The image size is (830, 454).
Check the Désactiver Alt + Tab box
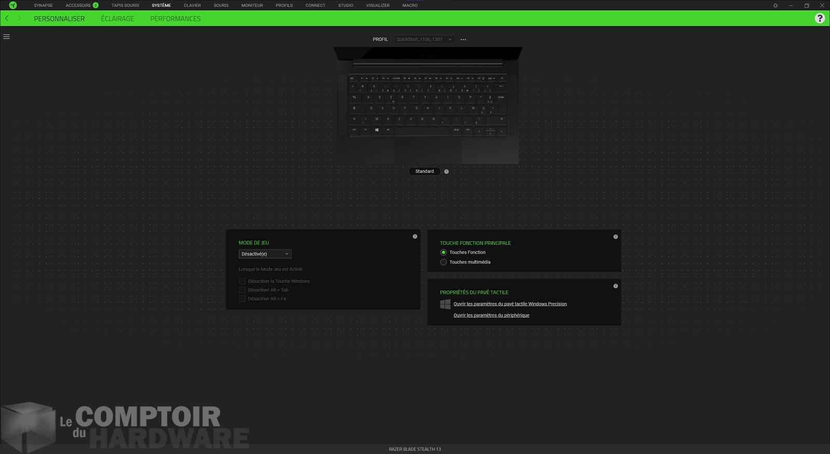242,290
